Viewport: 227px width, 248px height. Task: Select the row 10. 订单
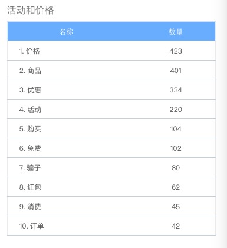(111, 226)
